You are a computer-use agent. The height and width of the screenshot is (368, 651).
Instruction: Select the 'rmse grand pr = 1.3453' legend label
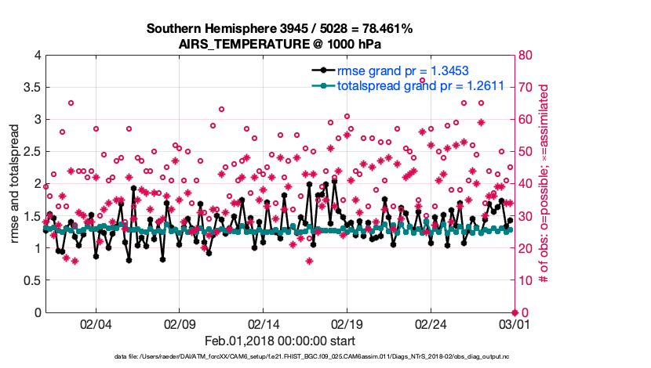pos(403,70)
